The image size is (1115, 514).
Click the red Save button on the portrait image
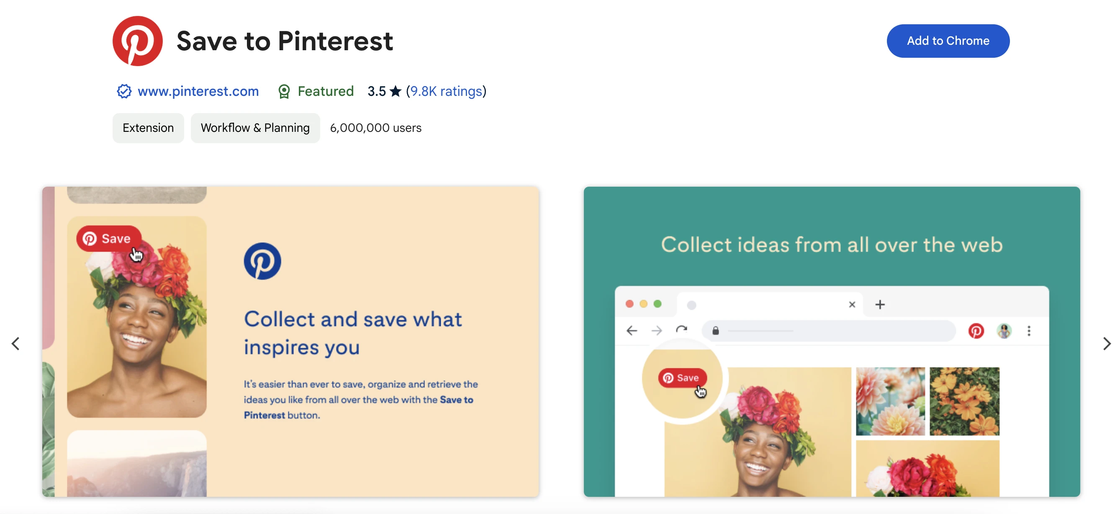click(108, 239)
